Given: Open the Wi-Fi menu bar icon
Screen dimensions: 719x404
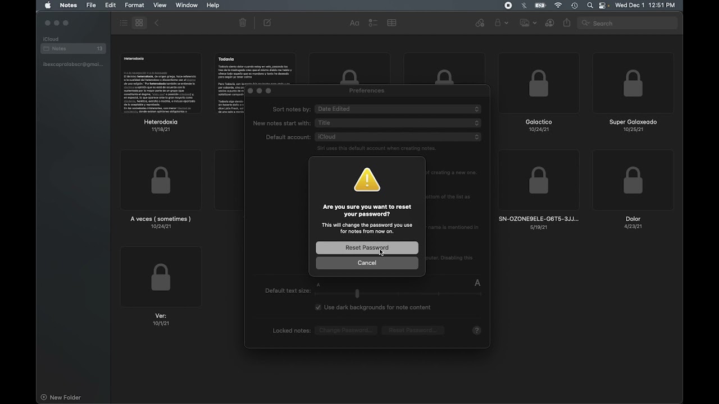Looking at the screenshot, I should [558, 5].
